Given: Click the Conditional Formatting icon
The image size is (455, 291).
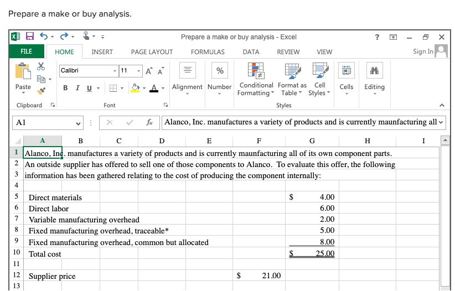Looking at the screenshot, I should tap(256, 70).
